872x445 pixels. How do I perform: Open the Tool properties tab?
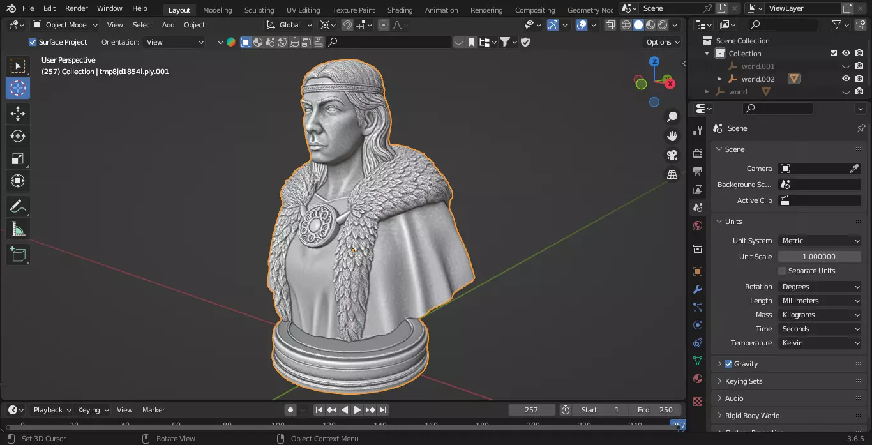(x=698, y=131)
